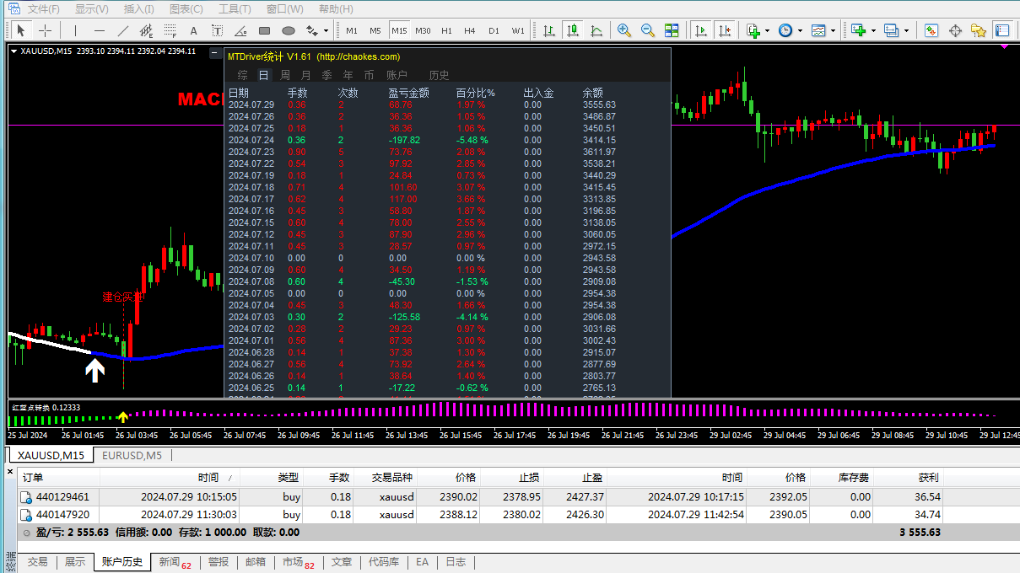Select the Fibonacci retracement tool
Viewport: 1020px width, 573px height.
[170, 30]
